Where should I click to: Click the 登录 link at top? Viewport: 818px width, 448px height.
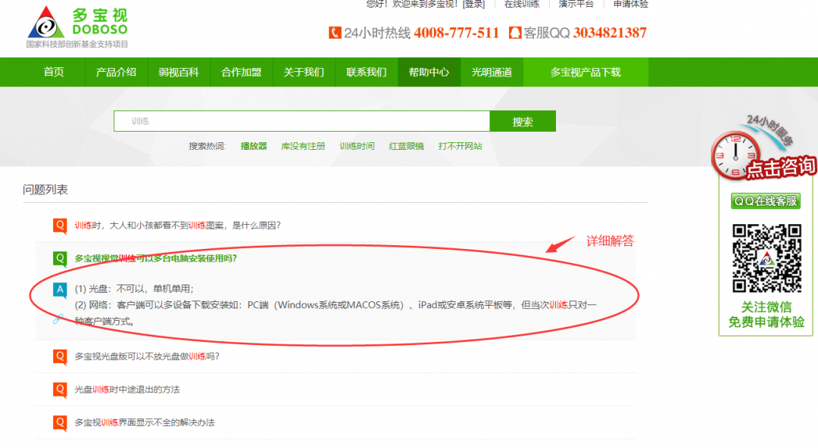pyautogui.click(x=473, y=5)
